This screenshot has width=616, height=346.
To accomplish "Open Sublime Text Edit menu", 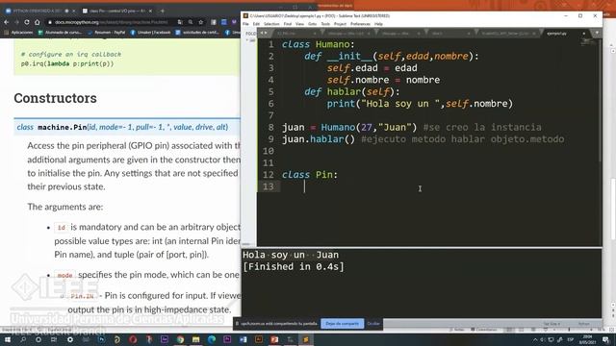I will pyautogui.click(x=256, y=24).
